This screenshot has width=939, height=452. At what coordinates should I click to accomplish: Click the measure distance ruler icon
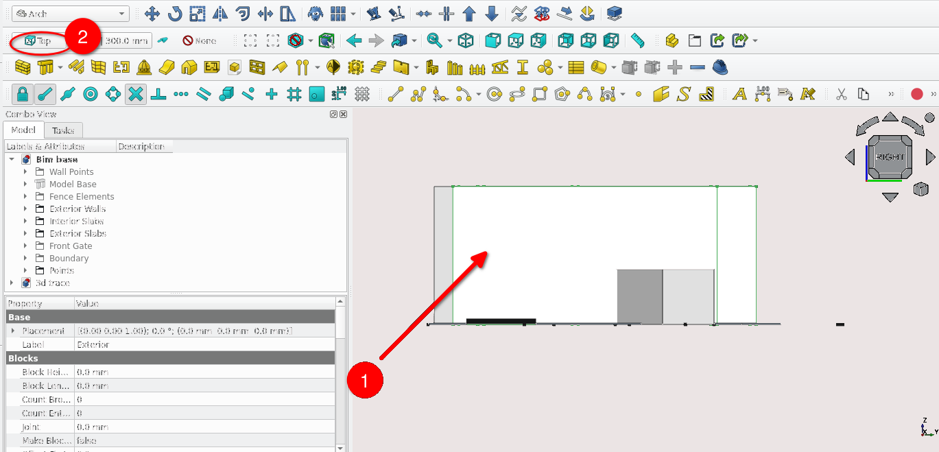(x=638, y=41)
